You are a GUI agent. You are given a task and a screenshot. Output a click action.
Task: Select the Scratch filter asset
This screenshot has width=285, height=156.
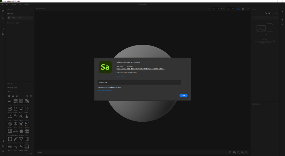click(x=16, y=117)
